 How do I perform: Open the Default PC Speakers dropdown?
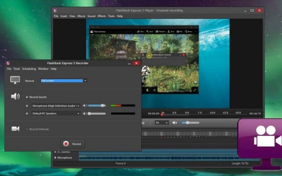tap(56, 114)
